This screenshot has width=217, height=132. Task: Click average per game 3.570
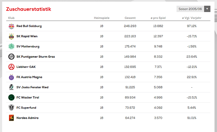click(x=158, y=118)
